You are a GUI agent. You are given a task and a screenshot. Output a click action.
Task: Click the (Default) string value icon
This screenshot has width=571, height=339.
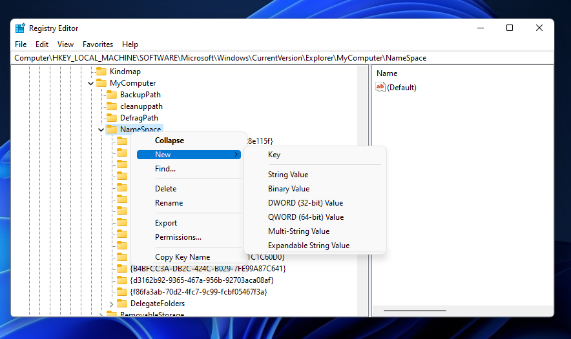coord(380,87)
